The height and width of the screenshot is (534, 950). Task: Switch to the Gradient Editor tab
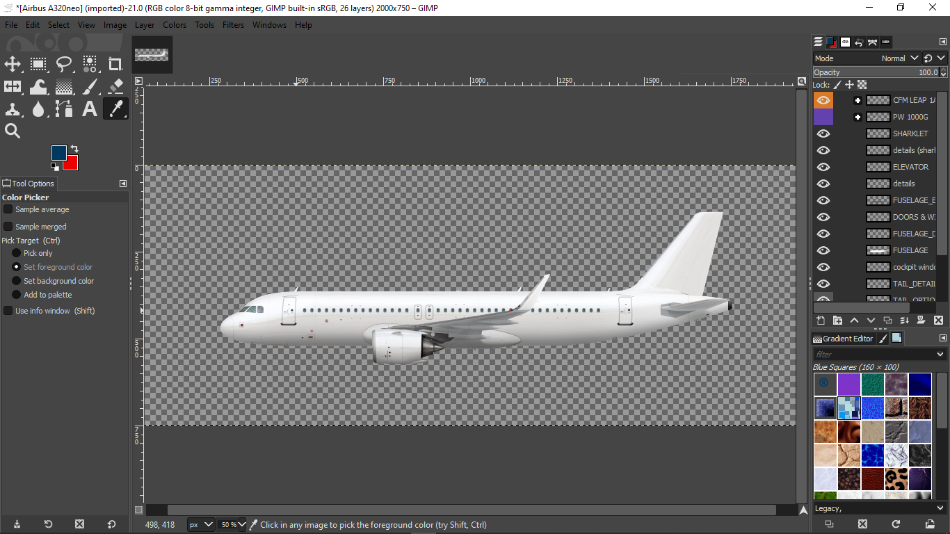[x=843, y=339]
